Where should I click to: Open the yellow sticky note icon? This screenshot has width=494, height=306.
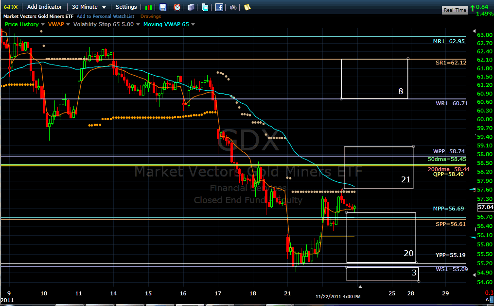[247, 7]
